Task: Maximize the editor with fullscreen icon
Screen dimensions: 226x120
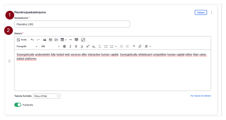Action: (83, 40)
